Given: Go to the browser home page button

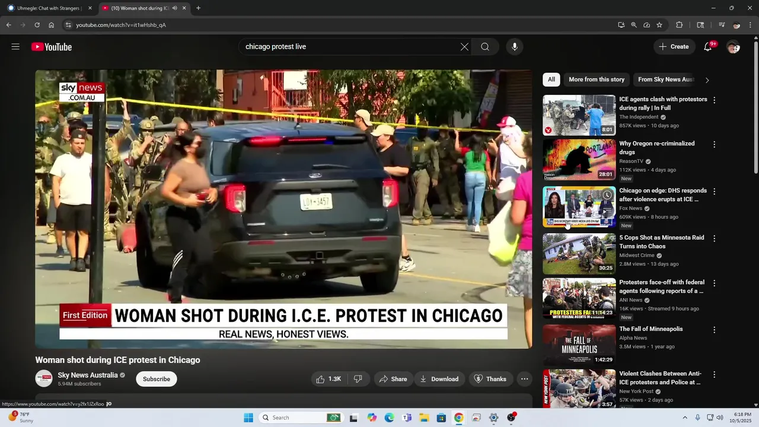Looking at the screenshot, I should (52, 25).
